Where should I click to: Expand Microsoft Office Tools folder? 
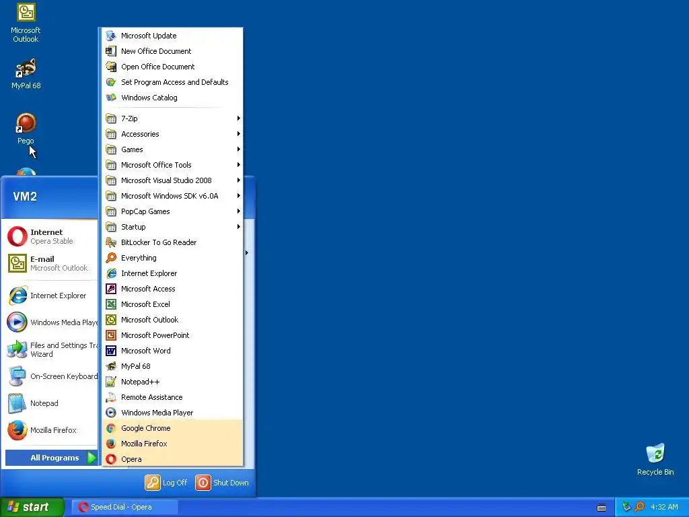[172, 165]
